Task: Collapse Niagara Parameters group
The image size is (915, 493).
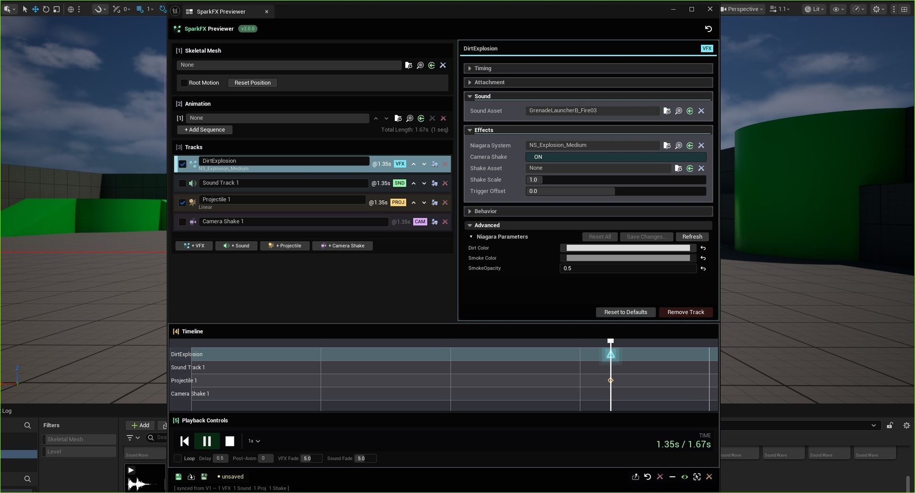Action: coord(471,237)
